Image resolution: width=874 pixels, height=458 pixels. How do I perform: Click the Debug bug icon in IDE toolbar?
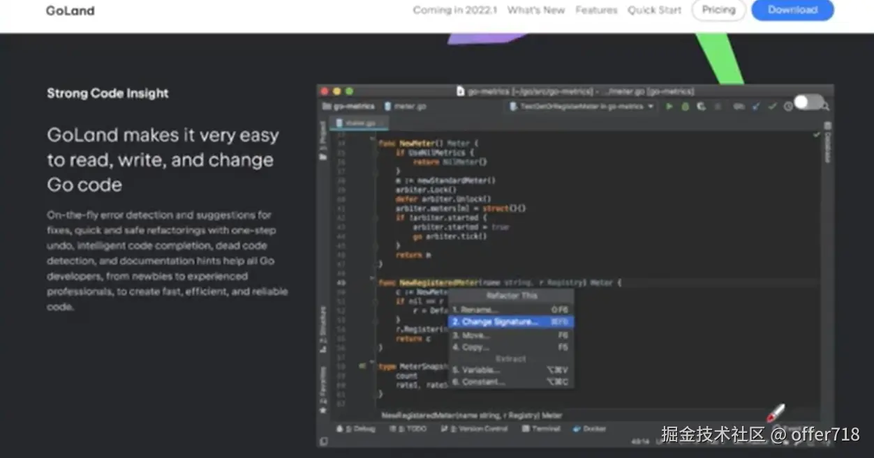pos(685,107)
